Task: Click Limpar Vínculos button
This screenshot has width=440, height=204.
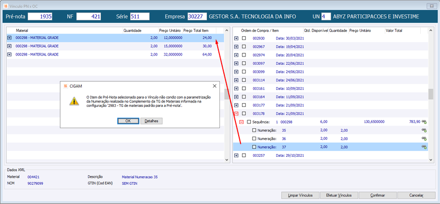Action: [x=300, y=195]
